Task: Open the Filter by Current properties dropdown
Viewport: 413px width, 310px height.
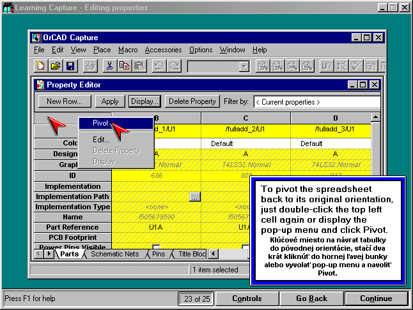Action: click(316, 101)
